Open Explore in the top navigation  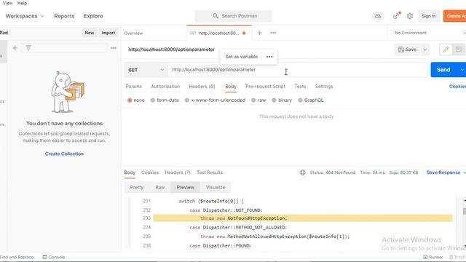coord(93,16)
